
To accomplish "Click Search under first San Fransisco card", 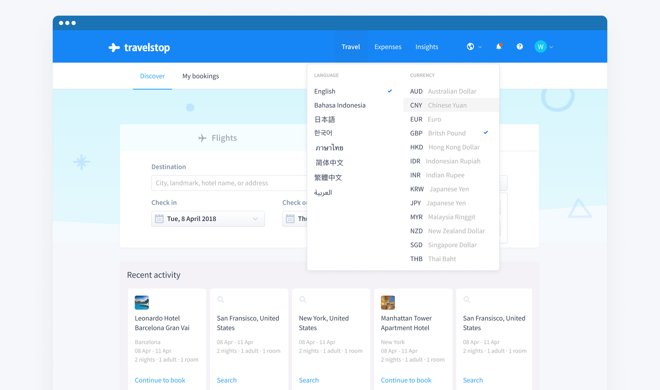I will click(x=227, y=380).
